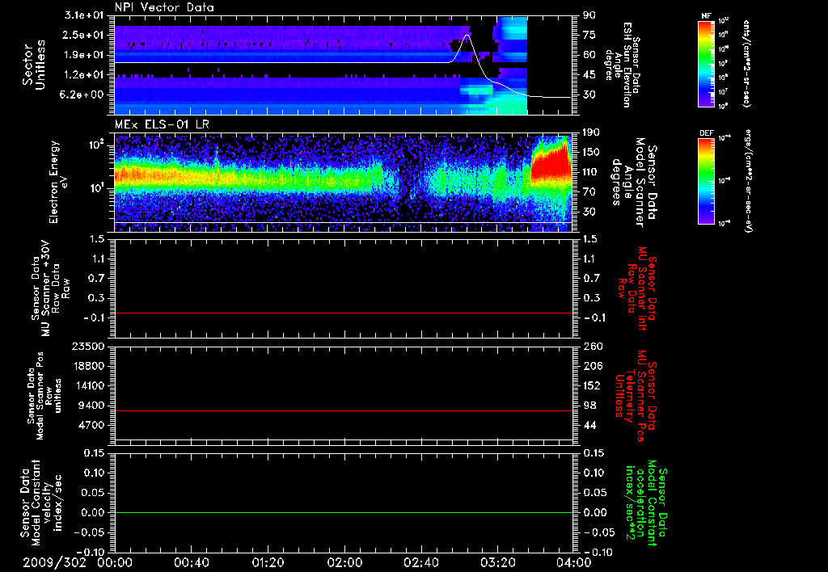Click the '4700' scanner position tick value

[91, 425]
